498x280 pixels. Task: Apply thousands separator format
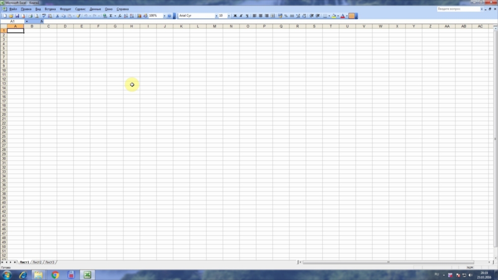[x=292, y=16]
